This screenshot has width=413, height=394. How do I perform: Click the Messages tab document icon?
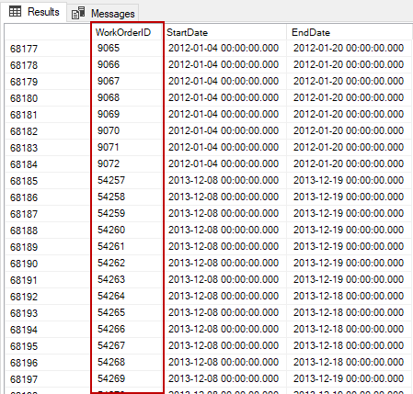pos(78,13)
